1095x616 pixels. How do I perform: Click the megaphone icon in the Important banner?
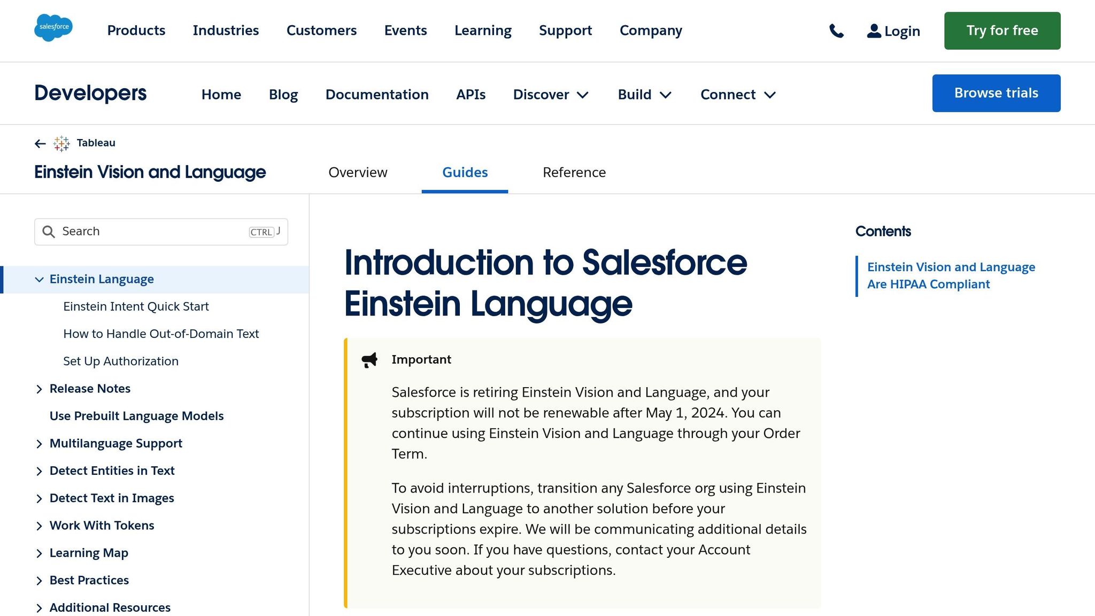(369, 359)
